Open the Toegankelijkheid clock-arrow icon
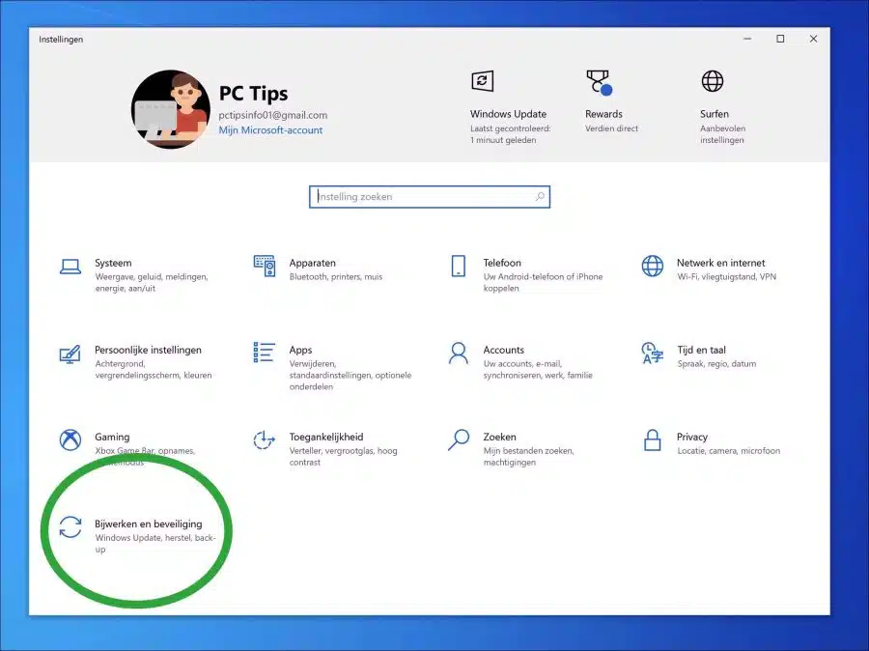Viewport: 869px width, 651px height. tap(264, 440)
